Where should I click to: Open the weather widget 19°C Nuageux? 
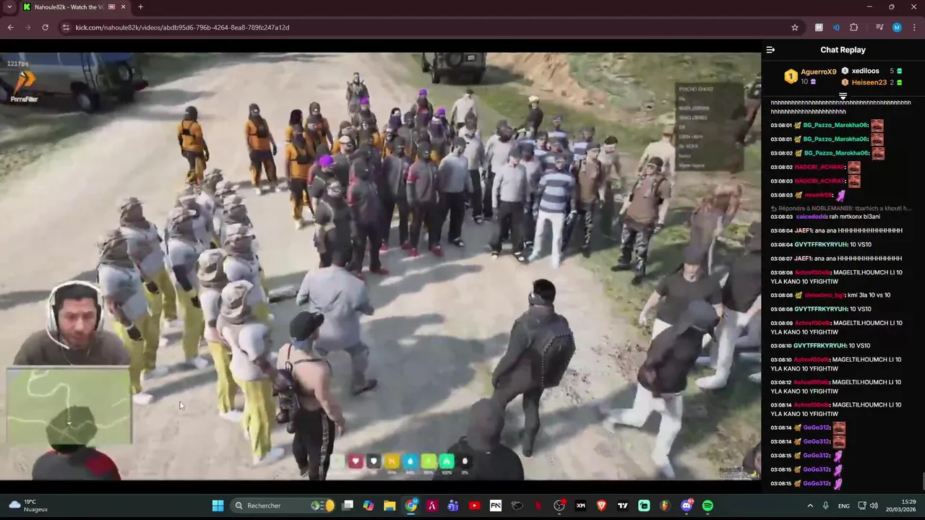pos(27,506)
